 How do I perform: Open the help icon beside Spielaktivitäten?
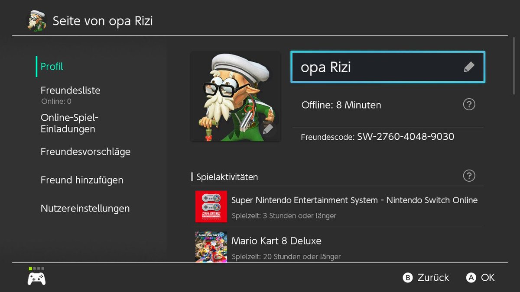point(469,176)
